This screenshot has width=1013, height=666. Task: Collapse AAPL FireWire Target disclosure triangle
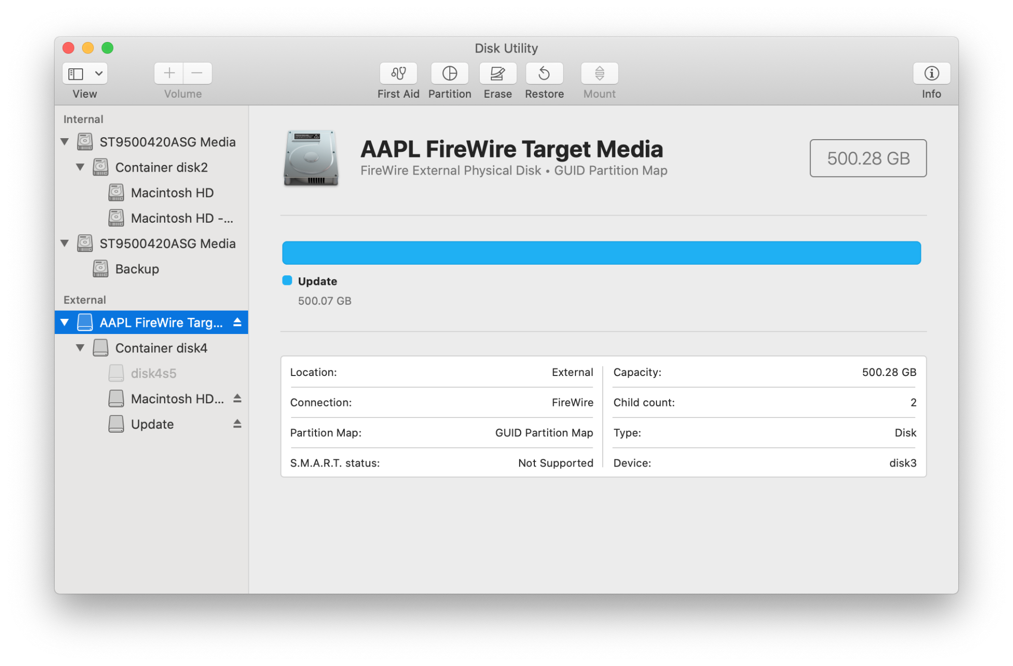[x=65, y=322]
